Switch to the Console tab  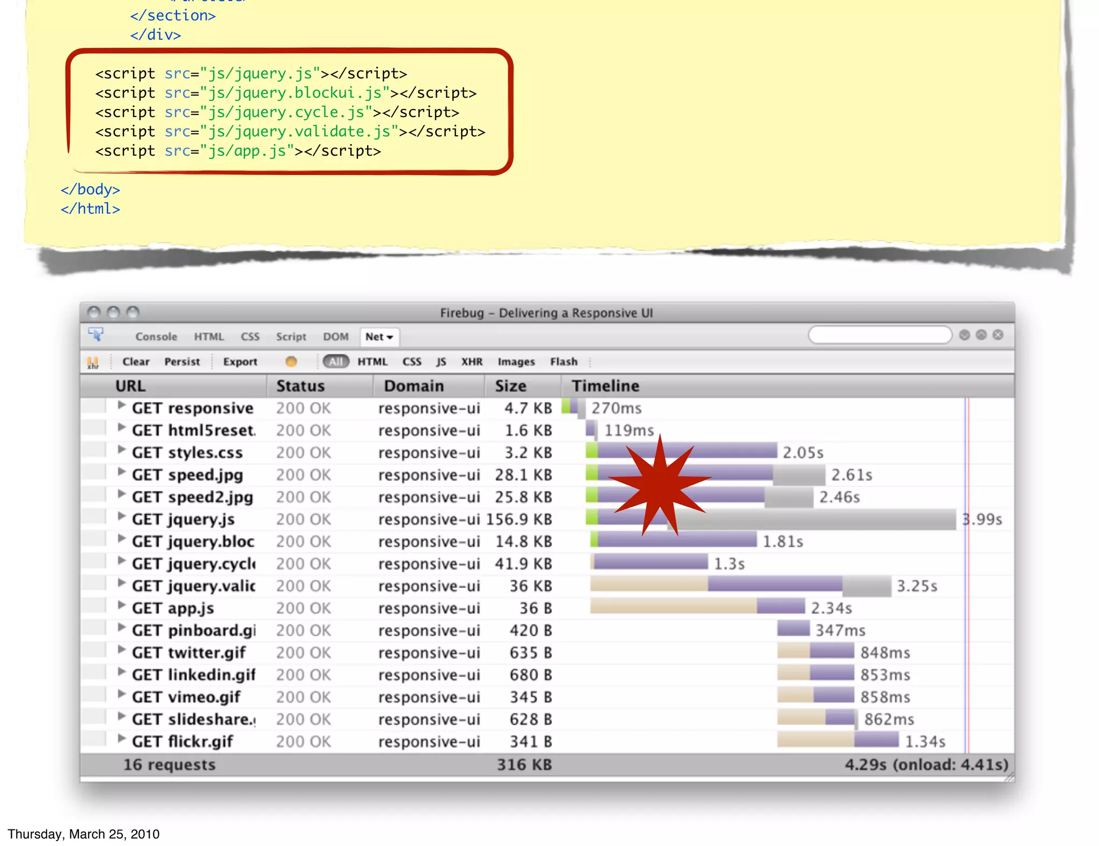pos(156,337)
